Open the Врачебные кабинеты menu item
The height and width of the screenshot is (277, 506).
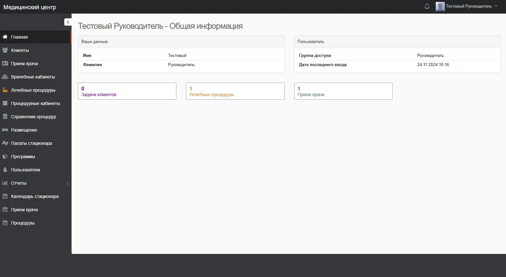[x=33, y=77]
